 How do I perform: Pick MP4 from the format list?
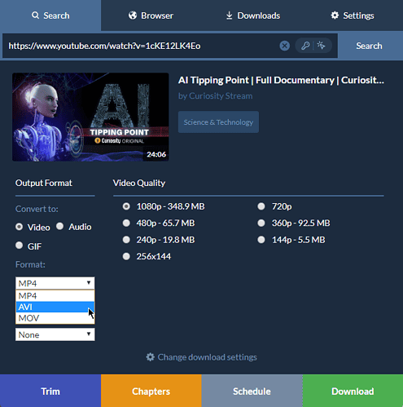pos(55,296)
